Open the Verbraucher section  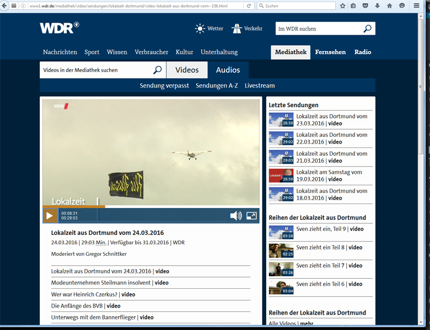[152, 52]
